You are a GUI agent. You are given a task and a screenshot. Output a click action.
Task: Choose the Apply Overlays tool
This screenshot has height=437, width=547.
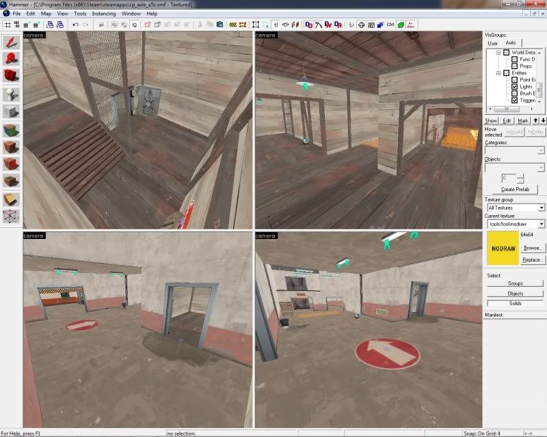click(11, 181)
